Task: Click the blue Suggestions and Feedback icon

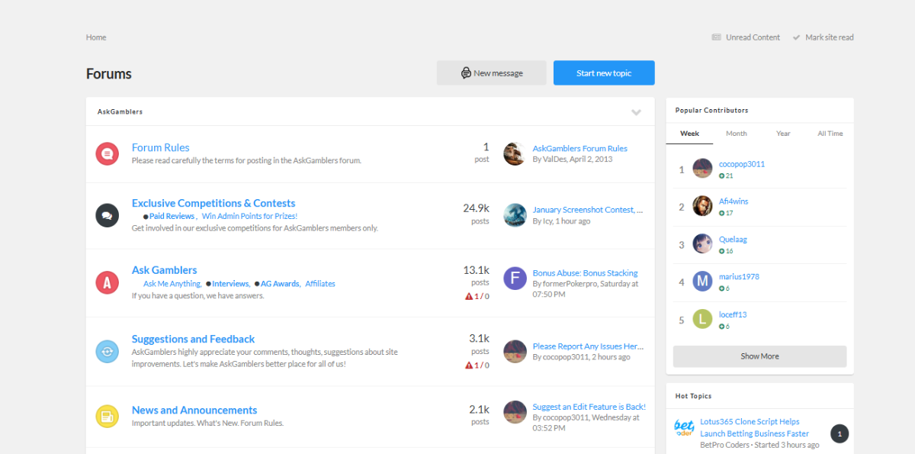Action: click(x=107, y=351)
